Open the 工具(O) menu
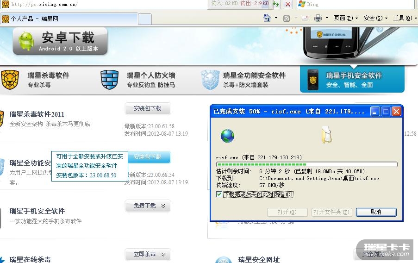Screen dimensions: 418x263 (405, 18)
